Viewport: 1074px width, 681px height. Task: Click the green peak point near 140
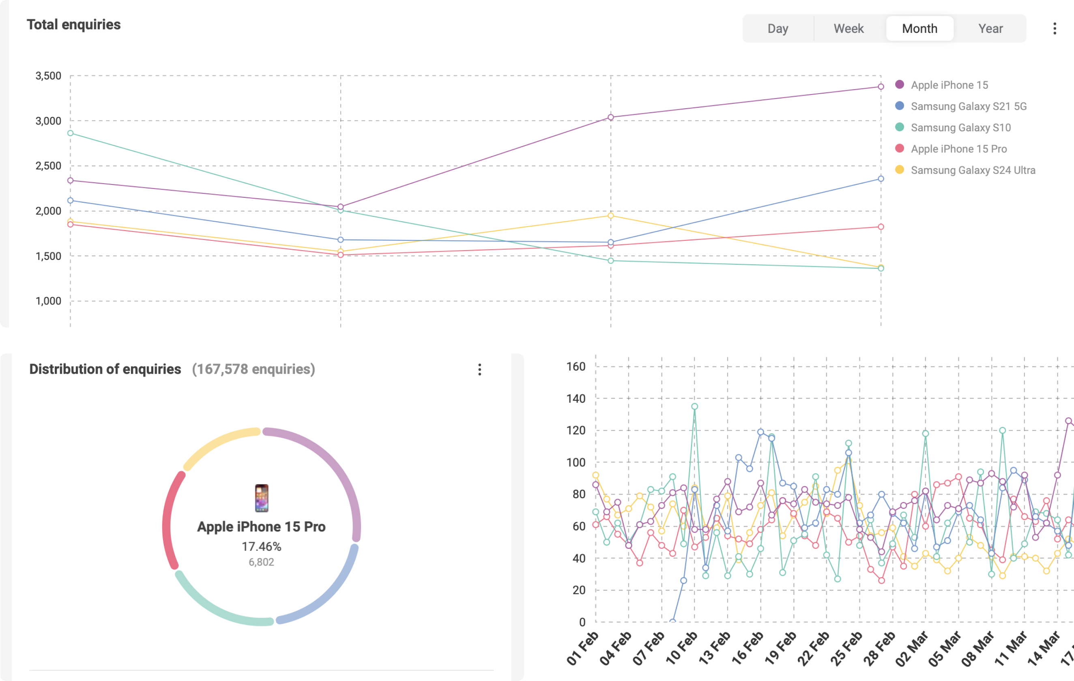tap(694, 407)
